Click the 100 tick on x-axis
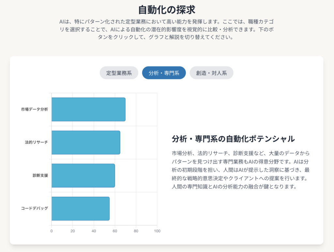 (157, 231)
